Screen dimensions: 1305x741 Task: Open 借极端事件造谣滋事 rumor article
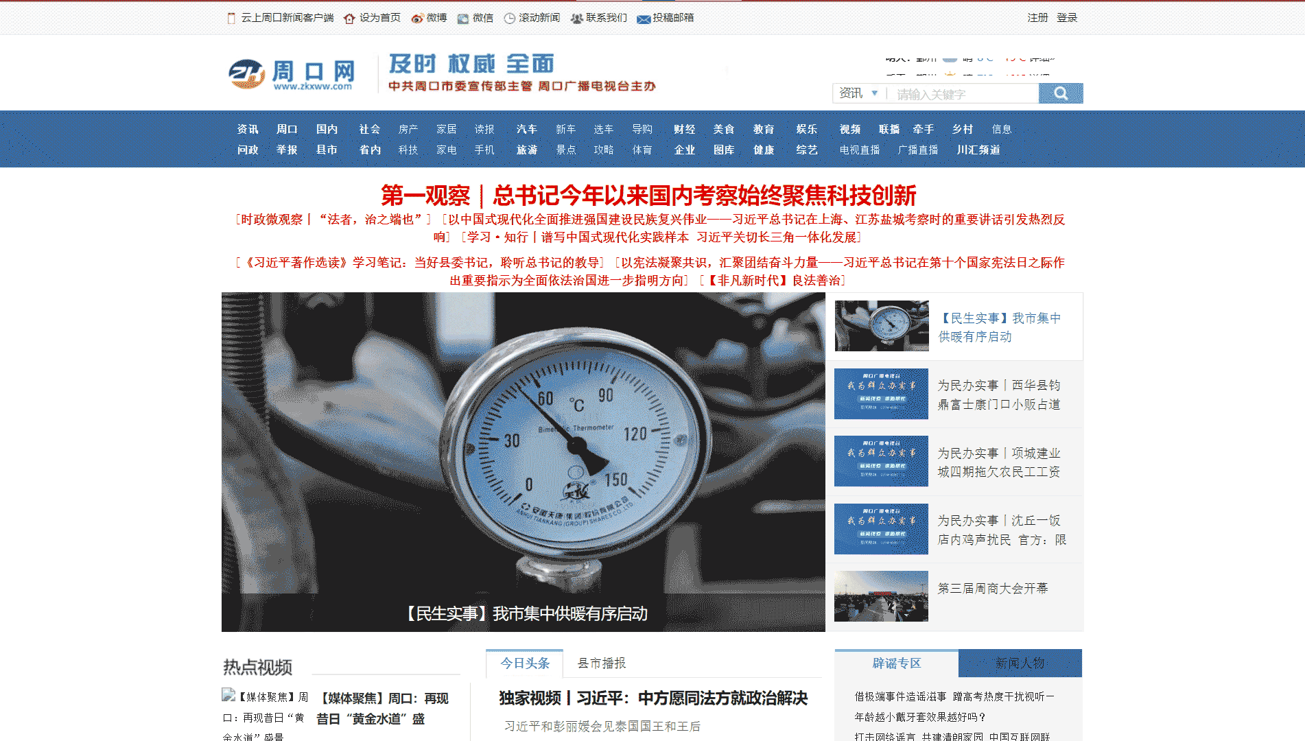[x=954, y=696]
